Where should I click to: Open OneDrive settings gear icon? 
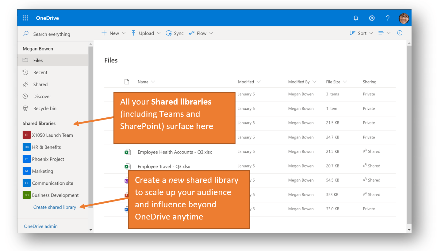click(x=372, y=18)
